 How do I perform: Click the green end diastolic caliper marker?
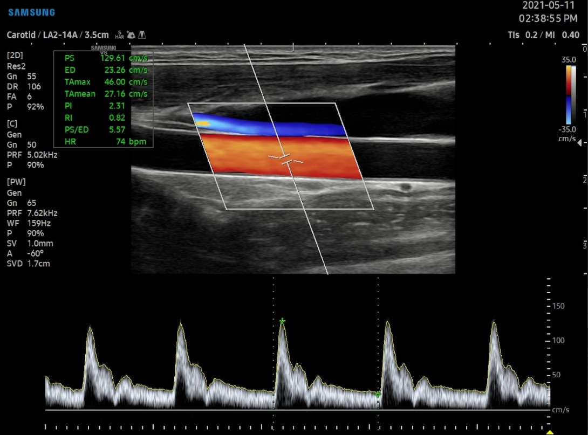coord(378,395)
